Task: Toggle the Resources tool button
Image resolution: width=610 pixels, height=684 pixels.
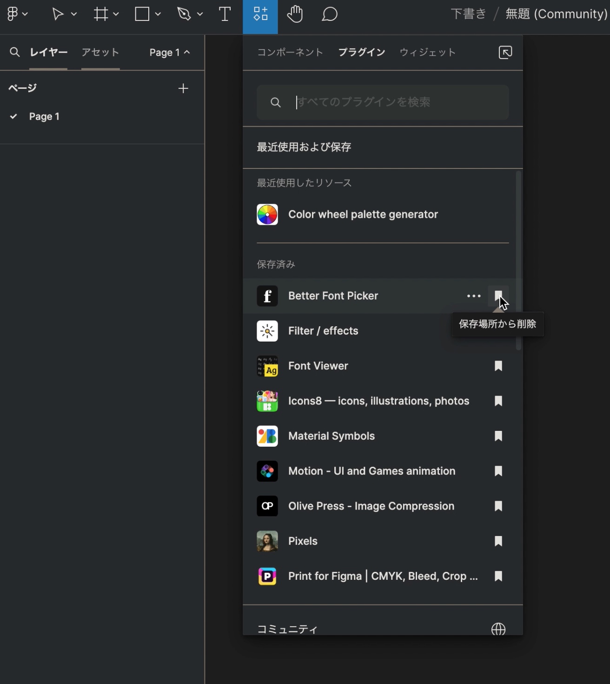Action: click(x=260, y=17)
